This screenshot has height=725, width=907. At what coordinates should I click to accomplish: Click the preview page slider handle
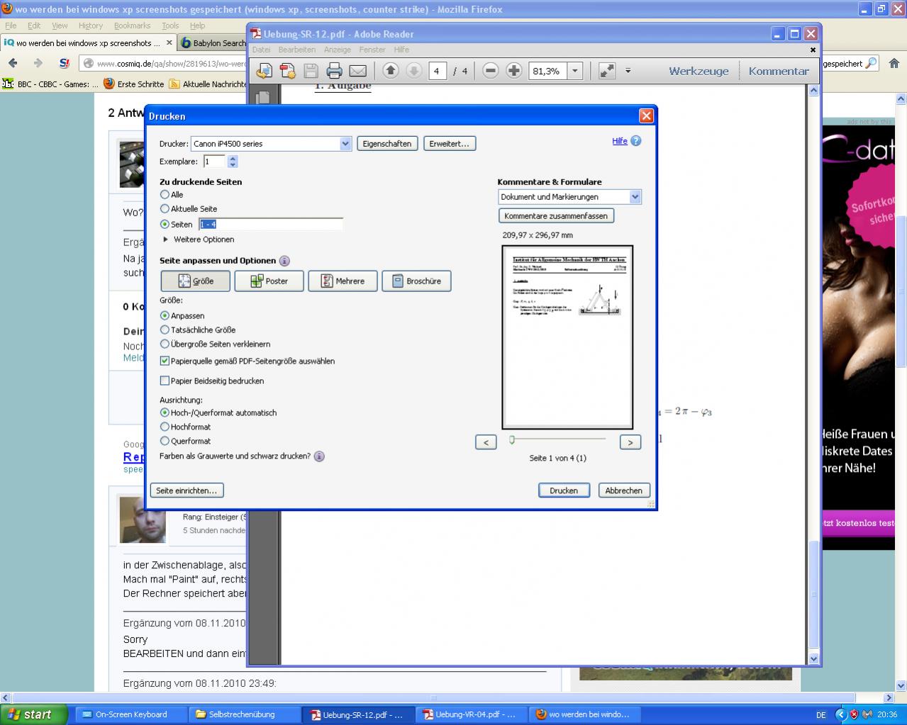coord(511,440)
